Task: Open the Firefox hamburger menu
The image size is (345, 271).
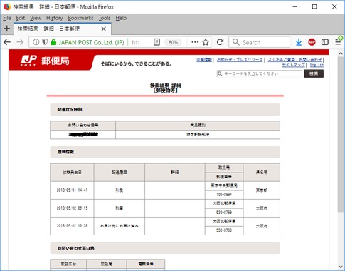Action: (338, 42)
